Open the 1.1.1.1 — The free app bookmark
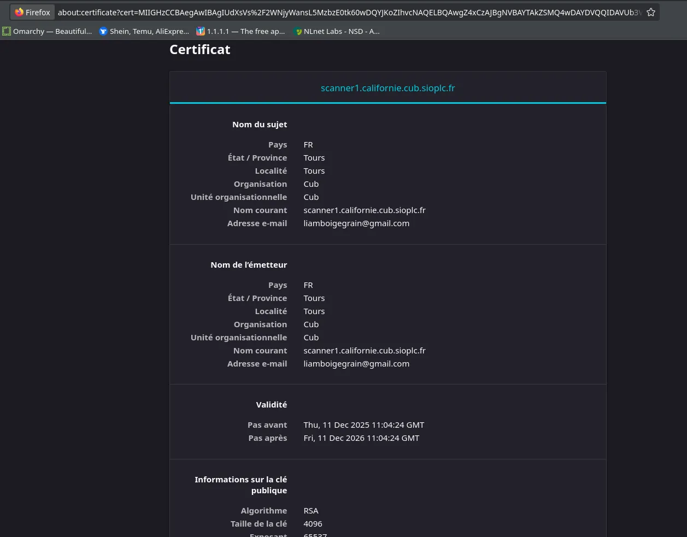687x537 pixels. click(245, 31)
